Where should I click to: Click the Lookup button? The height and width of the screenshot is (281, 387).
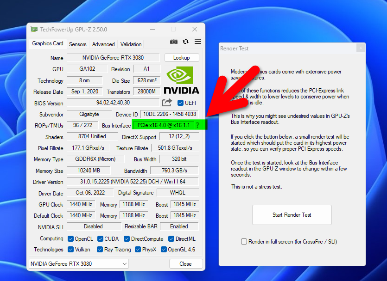[182, 58]
